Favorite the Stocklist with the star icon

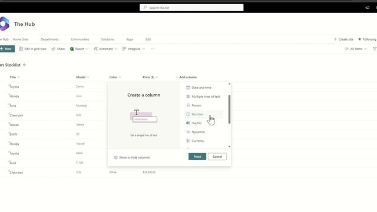(24, 65)
